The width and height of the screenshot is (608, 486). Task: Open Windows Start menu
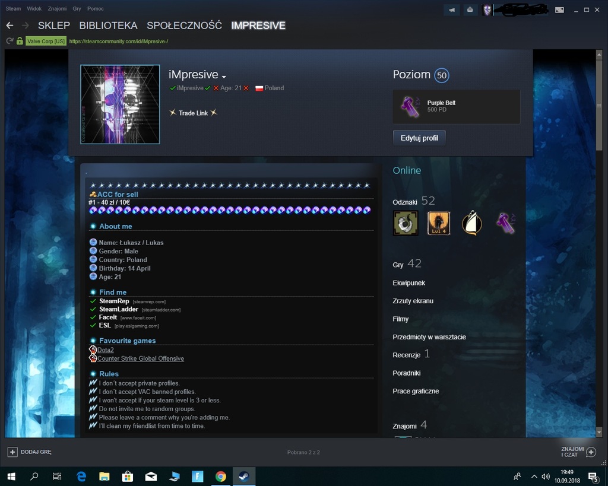[11, 477]
